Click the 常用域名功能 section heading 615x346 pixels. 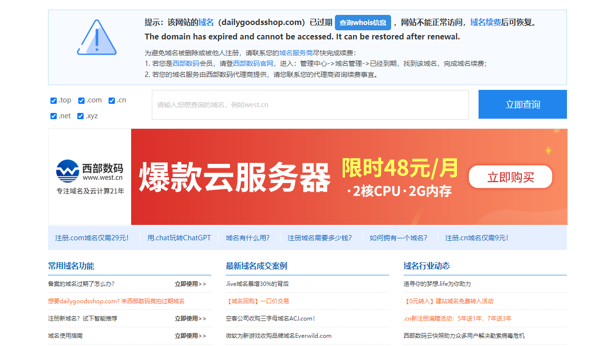(x=71, y=266)
